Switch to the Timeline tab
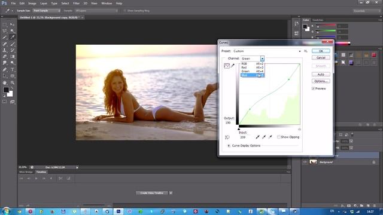 [41, 172]
